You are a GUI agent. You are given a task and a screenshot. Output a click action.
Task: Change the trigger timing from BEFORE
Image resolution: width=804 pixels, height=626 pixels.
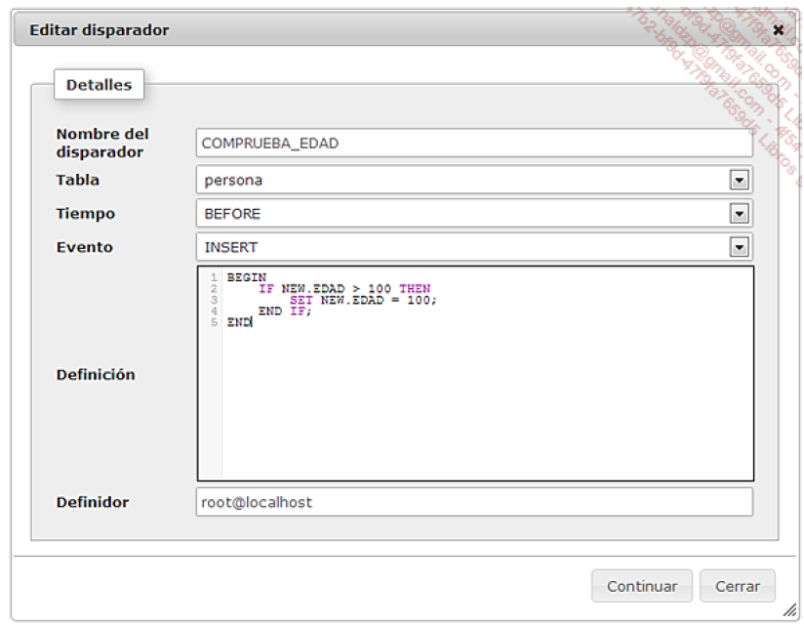point(439,213)
